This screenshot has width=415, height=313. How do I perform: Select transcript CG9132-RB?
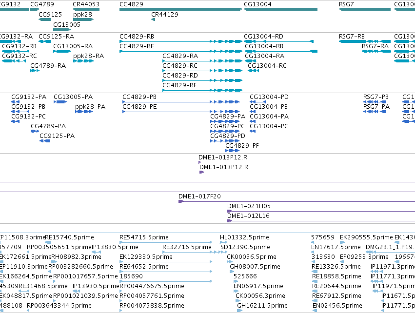[x=15, y=51]
